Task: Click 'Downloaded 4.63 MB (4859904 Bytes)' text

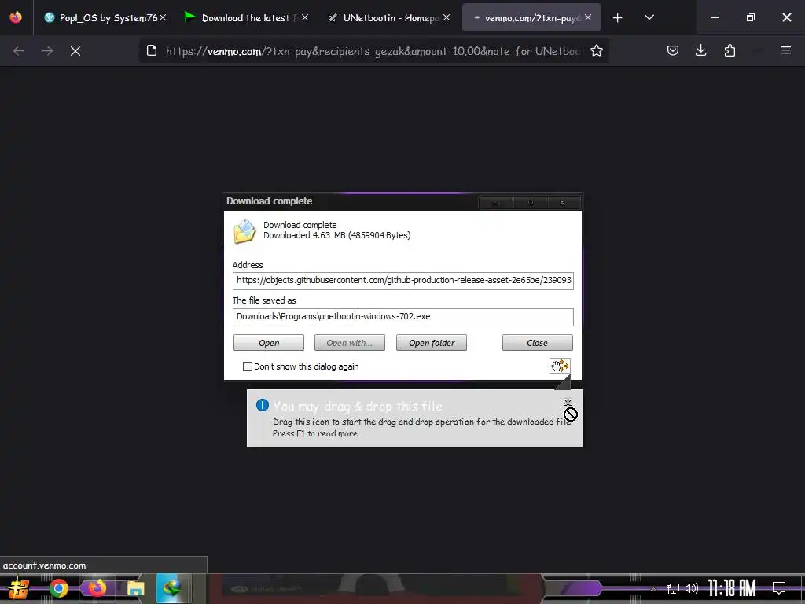Action: click(336, 235)
